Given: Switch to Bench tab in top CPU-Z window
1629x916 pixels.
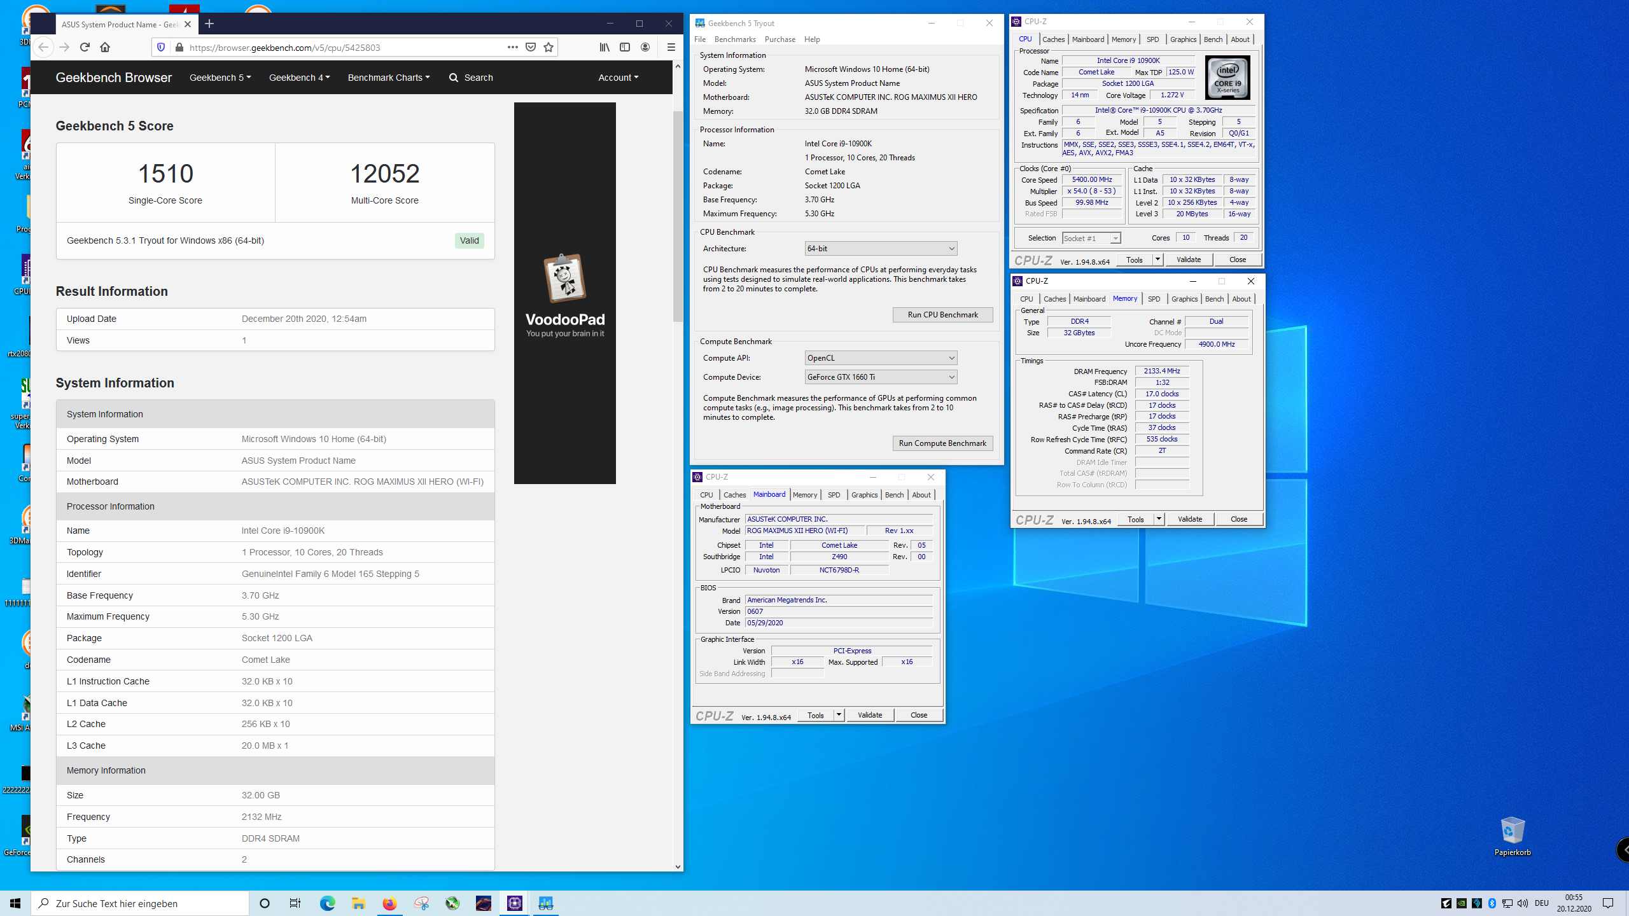Looking at the screenshot, I should click(1213, 39).
